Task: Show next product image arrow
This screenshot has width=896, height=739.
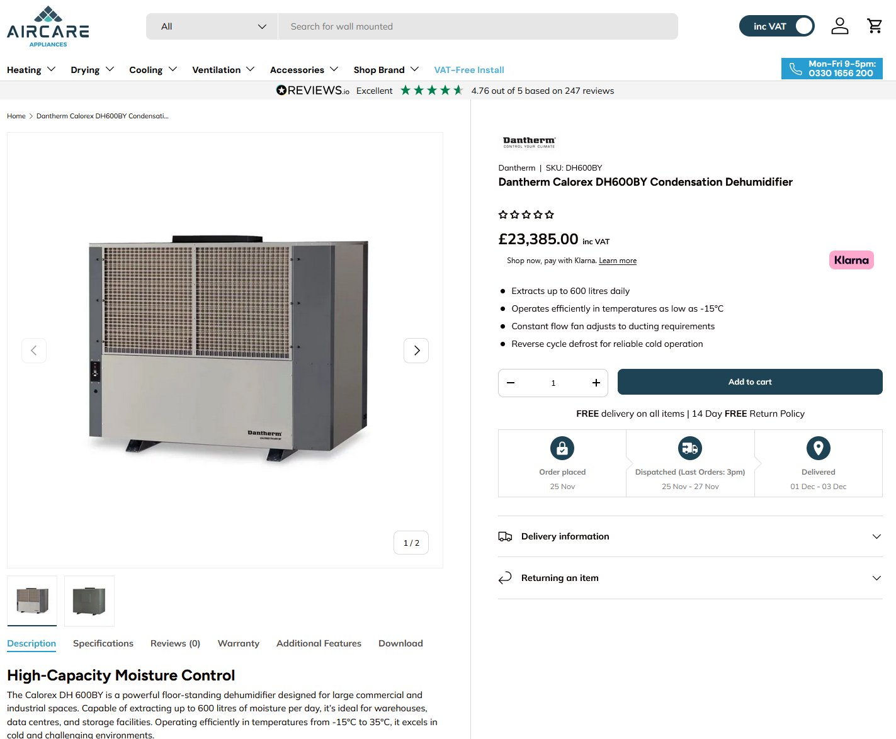Action: click(x=416, y=351)
